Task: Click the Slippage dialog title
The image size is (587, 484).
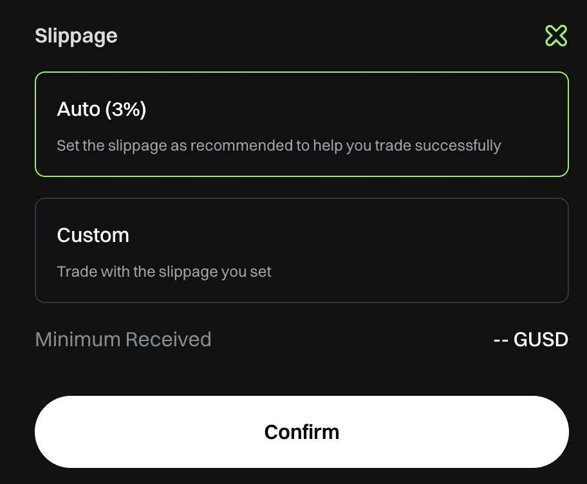Action: point(76,35)
